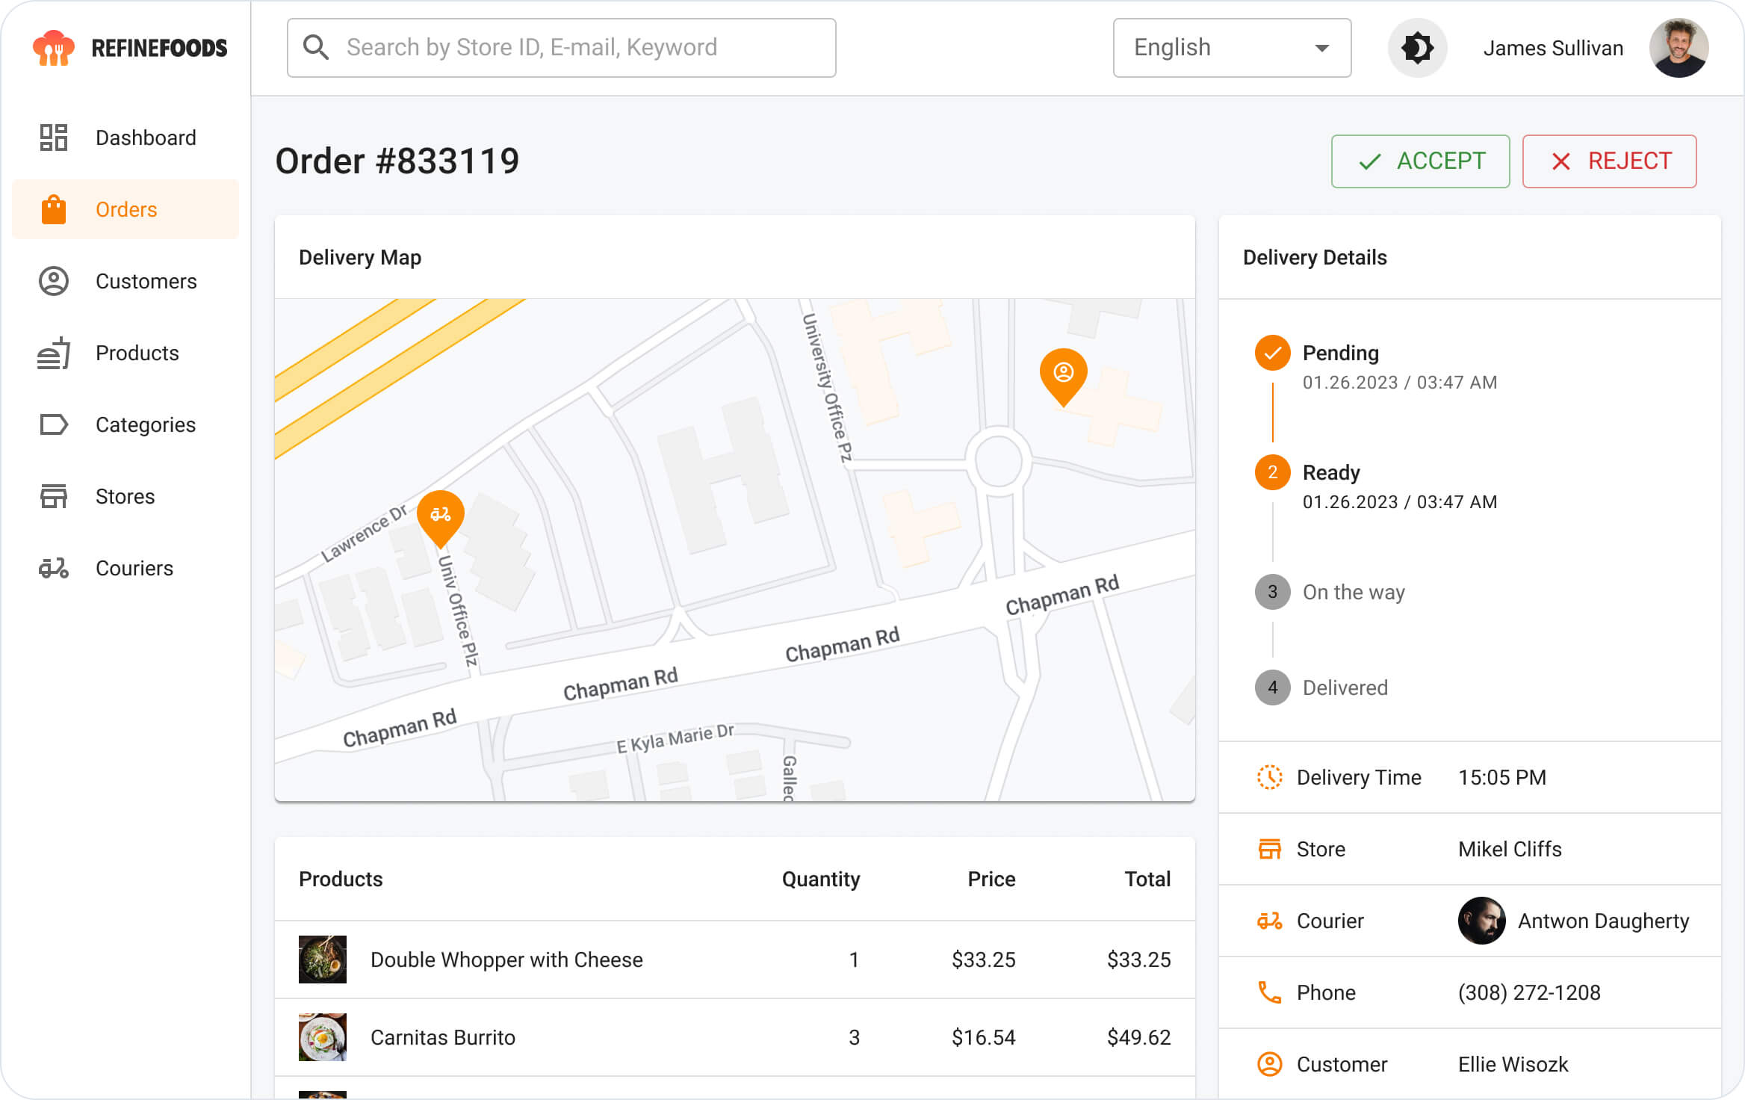Select the Orders shopping bag icon
The height and width of the screenshot is (1100, 1745).
coord(53,209)
